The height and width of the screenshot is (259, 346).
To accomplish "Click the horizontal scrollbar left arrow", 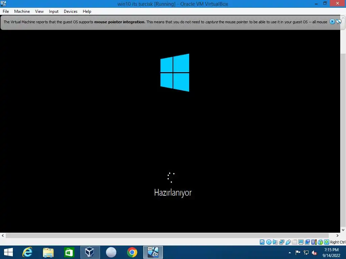I will tap(3, 235).
